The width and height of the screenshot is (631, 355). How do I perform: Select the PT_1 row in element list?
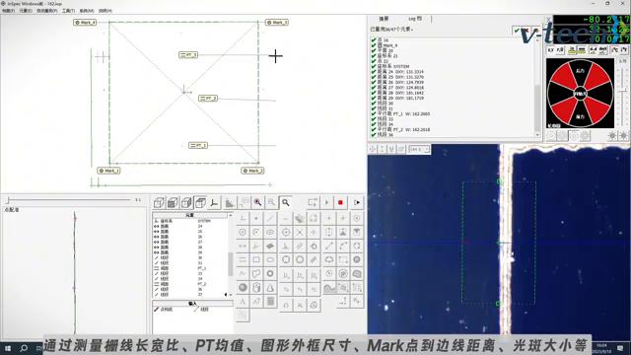(x=189, y=268)
